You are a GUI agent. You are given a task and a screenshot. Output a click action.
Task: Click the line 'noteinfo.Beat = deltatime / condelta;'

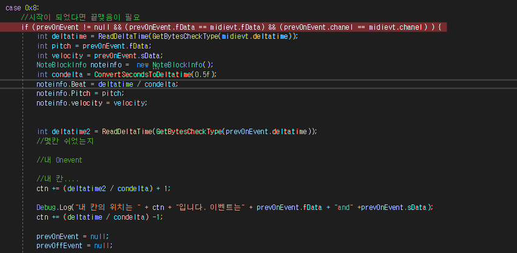pos(107,84)
